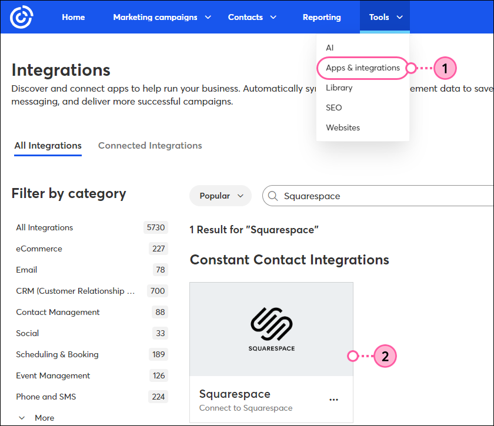Filter by the eCommerce category

pos(39,249)
